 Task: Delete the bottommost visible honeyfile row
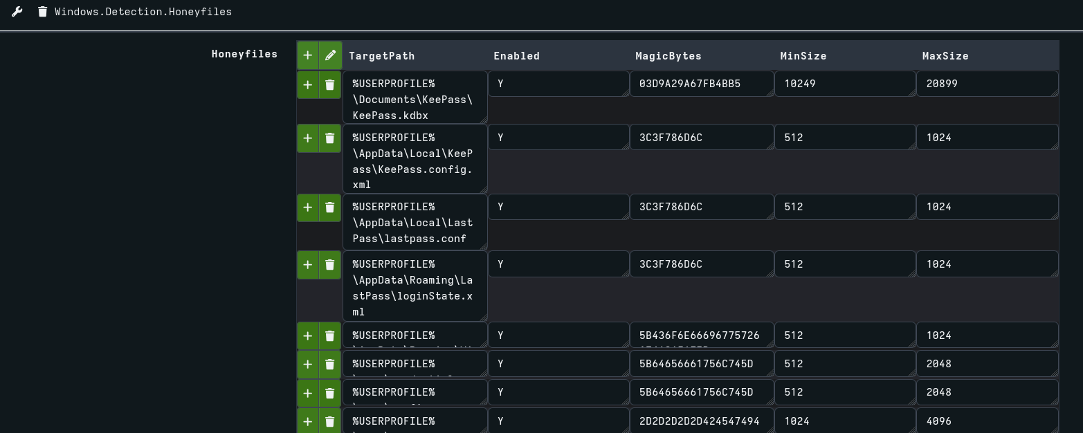[x=329, y=421]
